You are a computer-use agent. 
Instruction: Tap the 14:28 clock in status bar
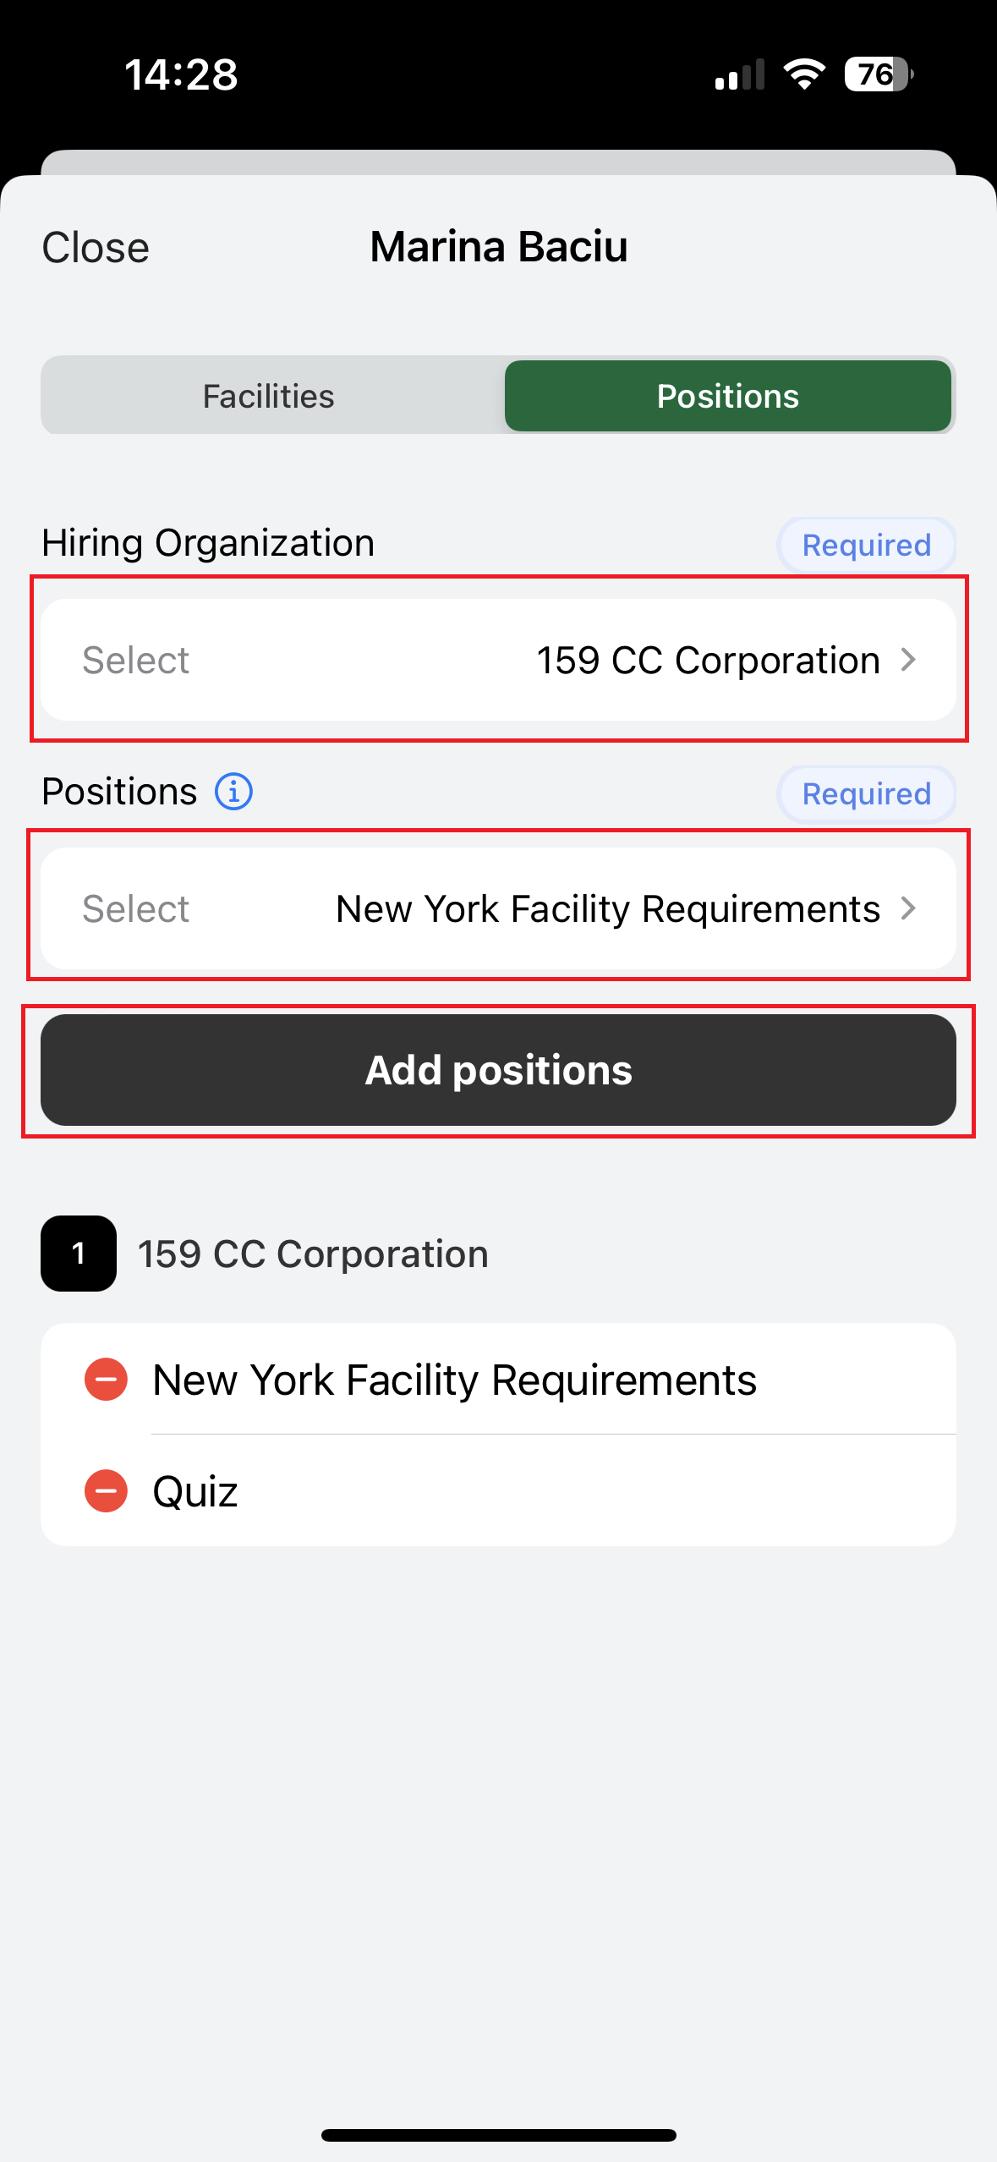coord(181,74)
